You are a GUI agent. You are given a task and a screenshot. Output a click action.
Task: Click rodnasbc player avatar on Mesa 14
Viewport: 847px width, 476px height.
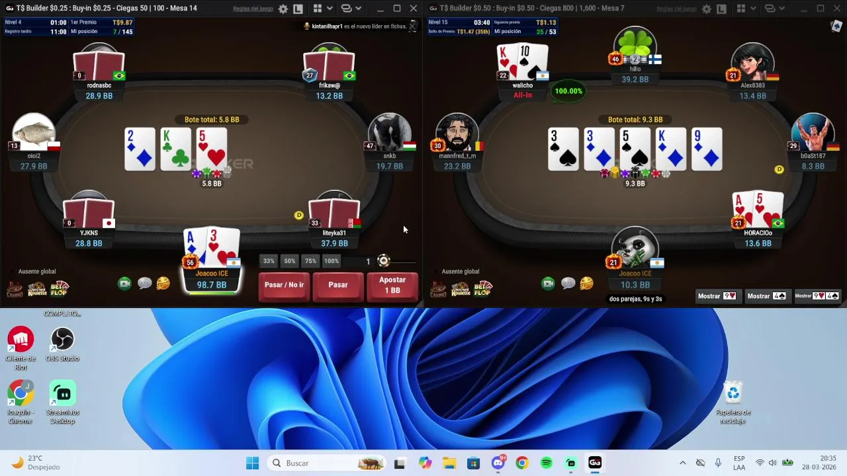click(98, 61)
